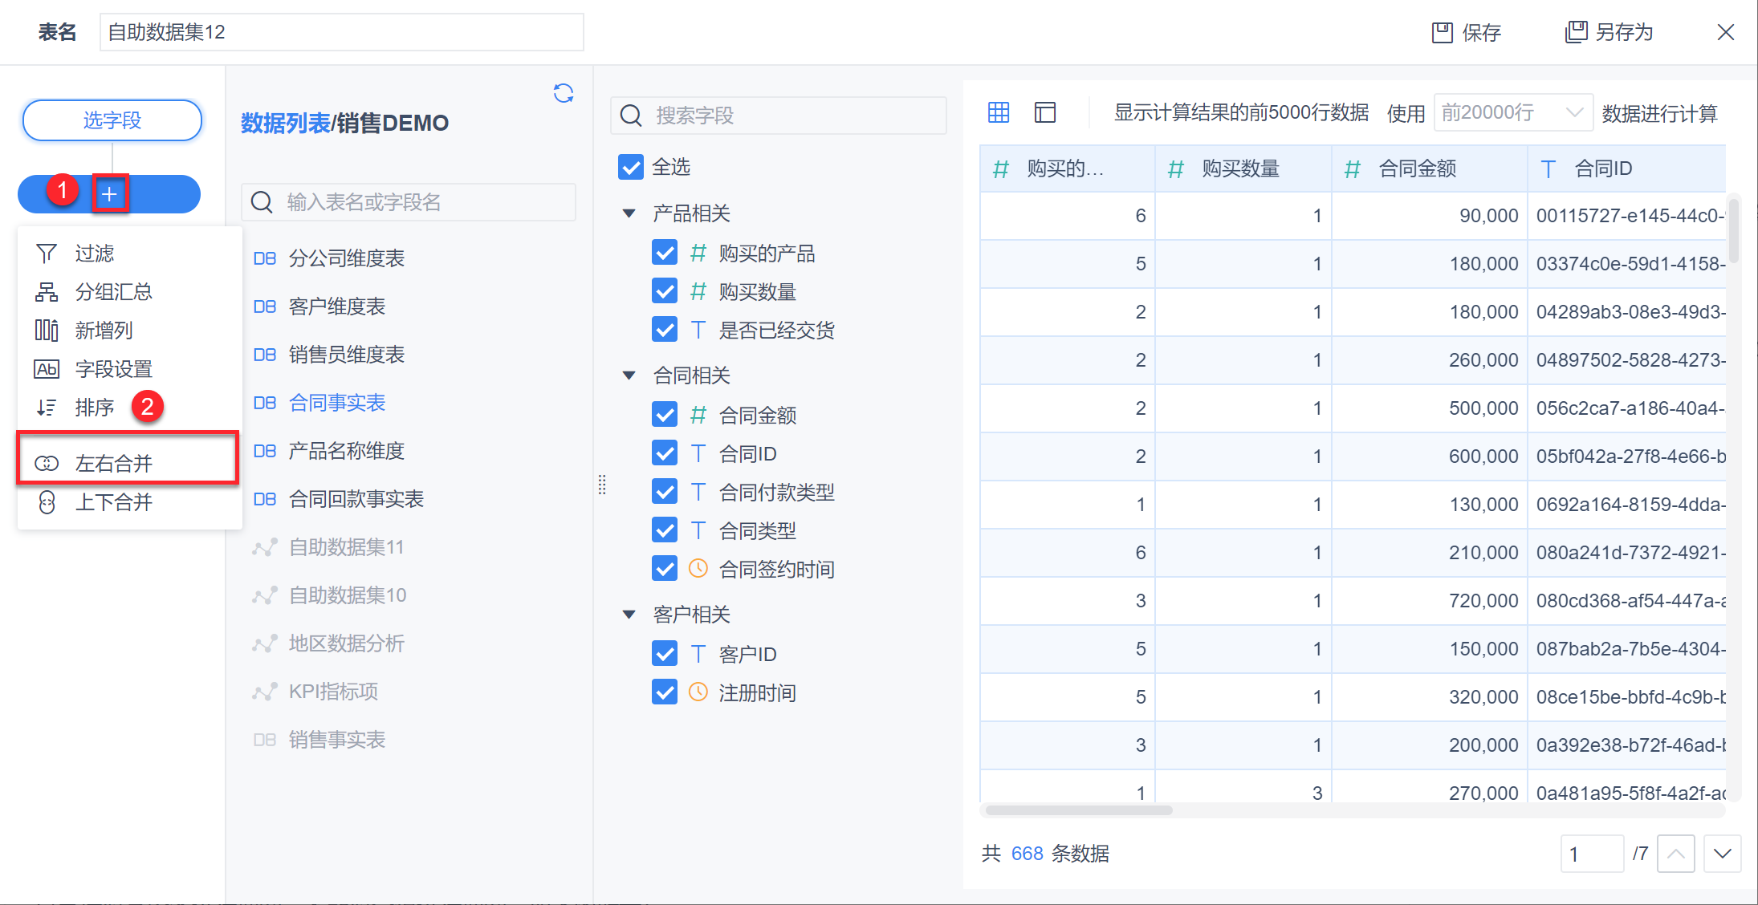Click the horizontal scrollbar under the table

[1079, 810]
